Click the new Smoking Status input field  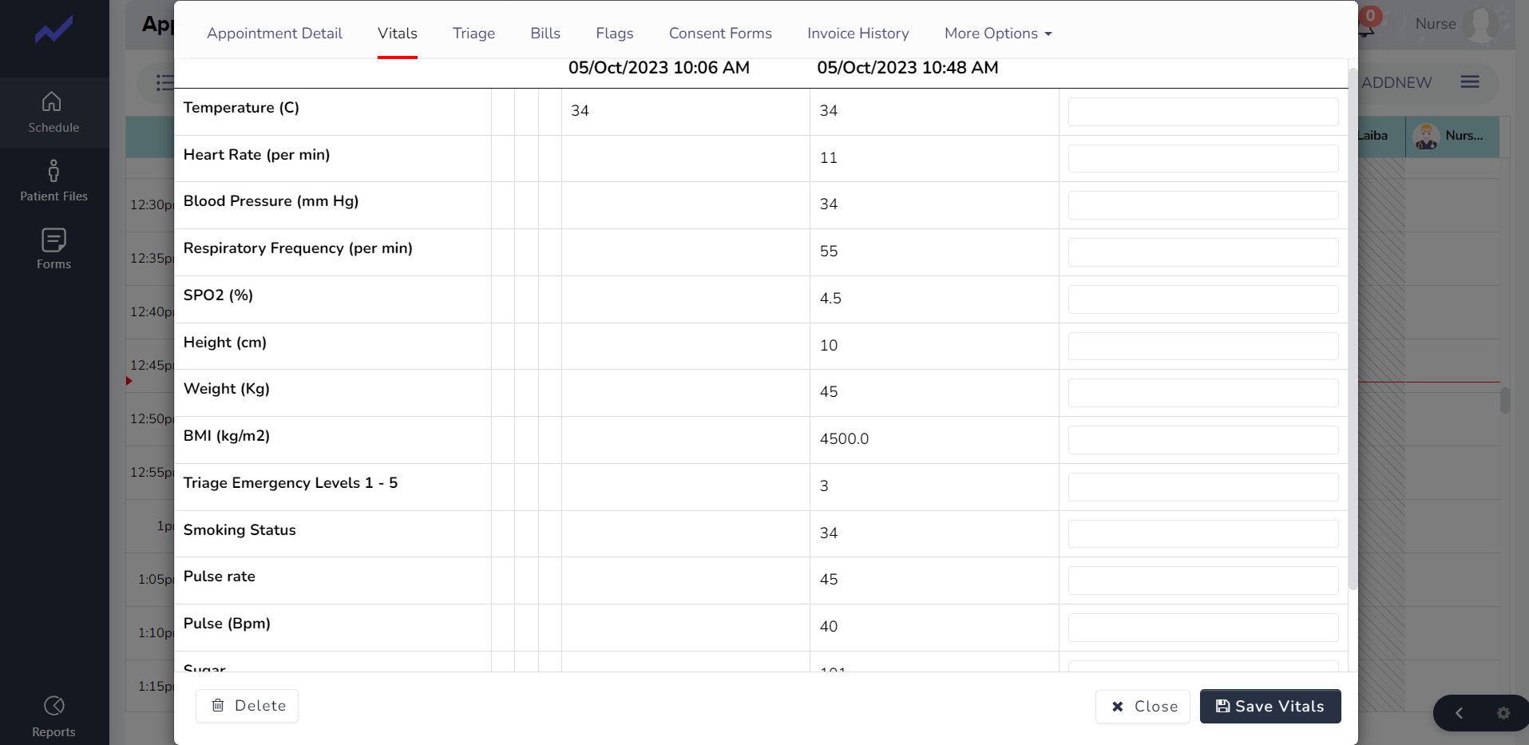[1203, 534]
